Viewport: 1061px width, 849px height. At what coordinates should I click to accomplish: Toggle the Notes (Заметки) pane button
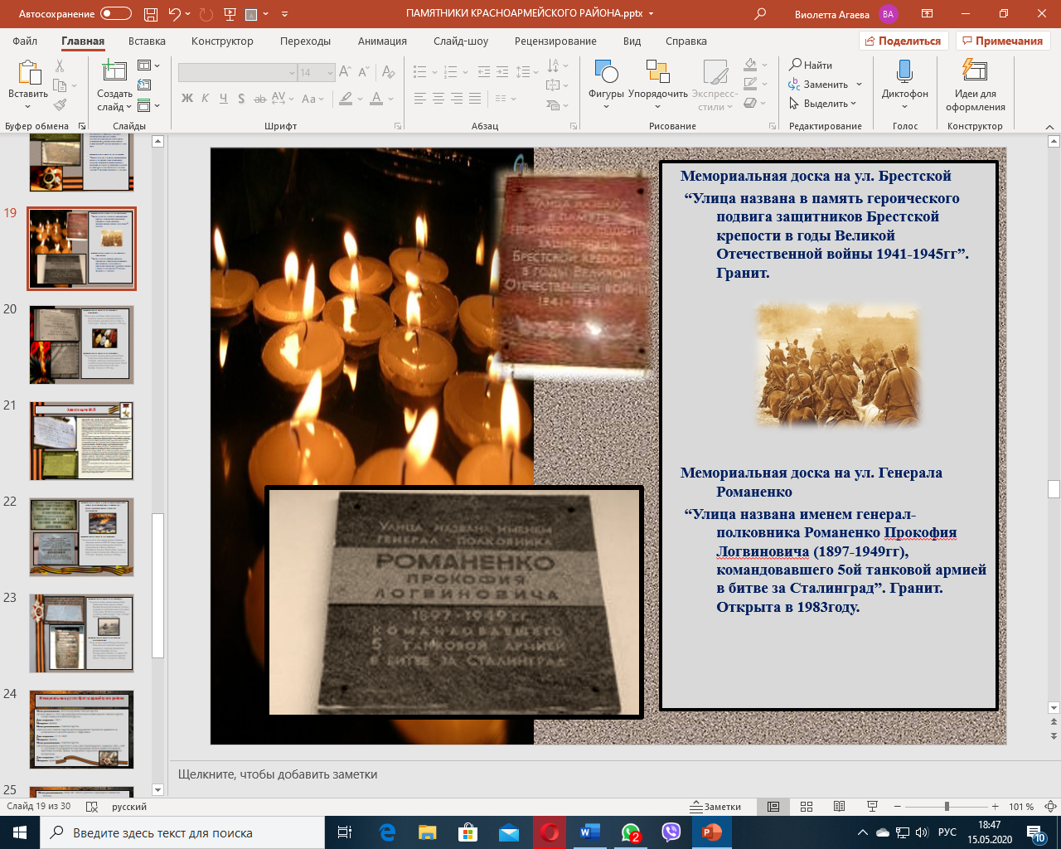coord(716,807)
